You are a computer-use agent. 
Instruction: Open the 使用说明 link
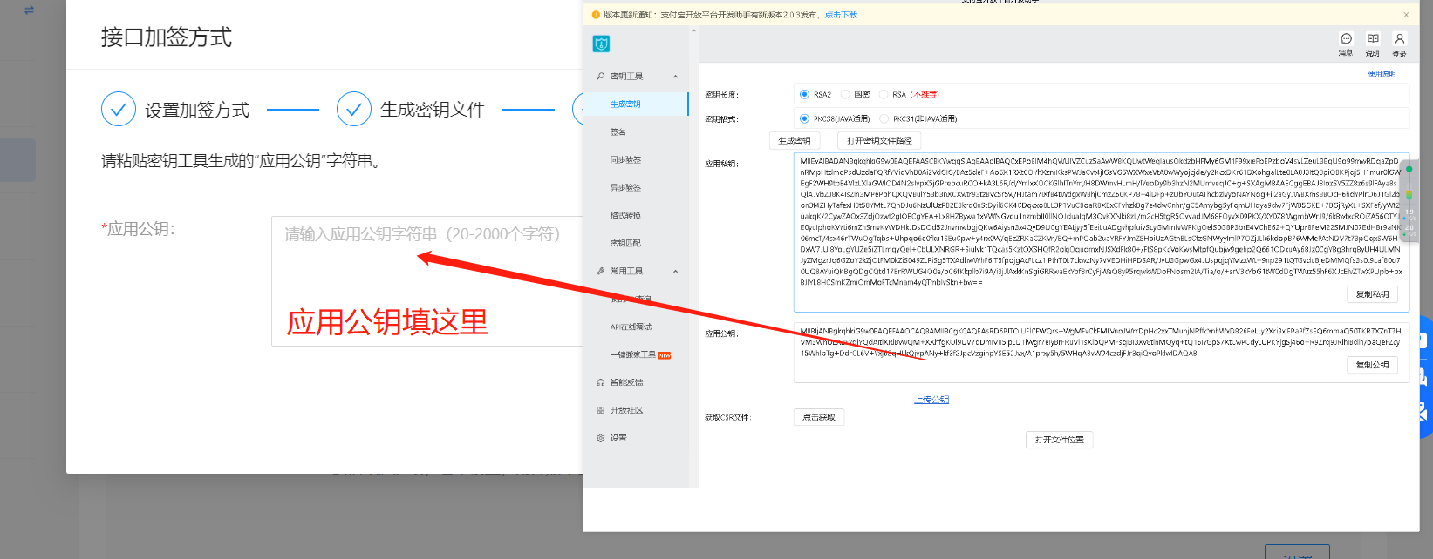[1382, 74]
